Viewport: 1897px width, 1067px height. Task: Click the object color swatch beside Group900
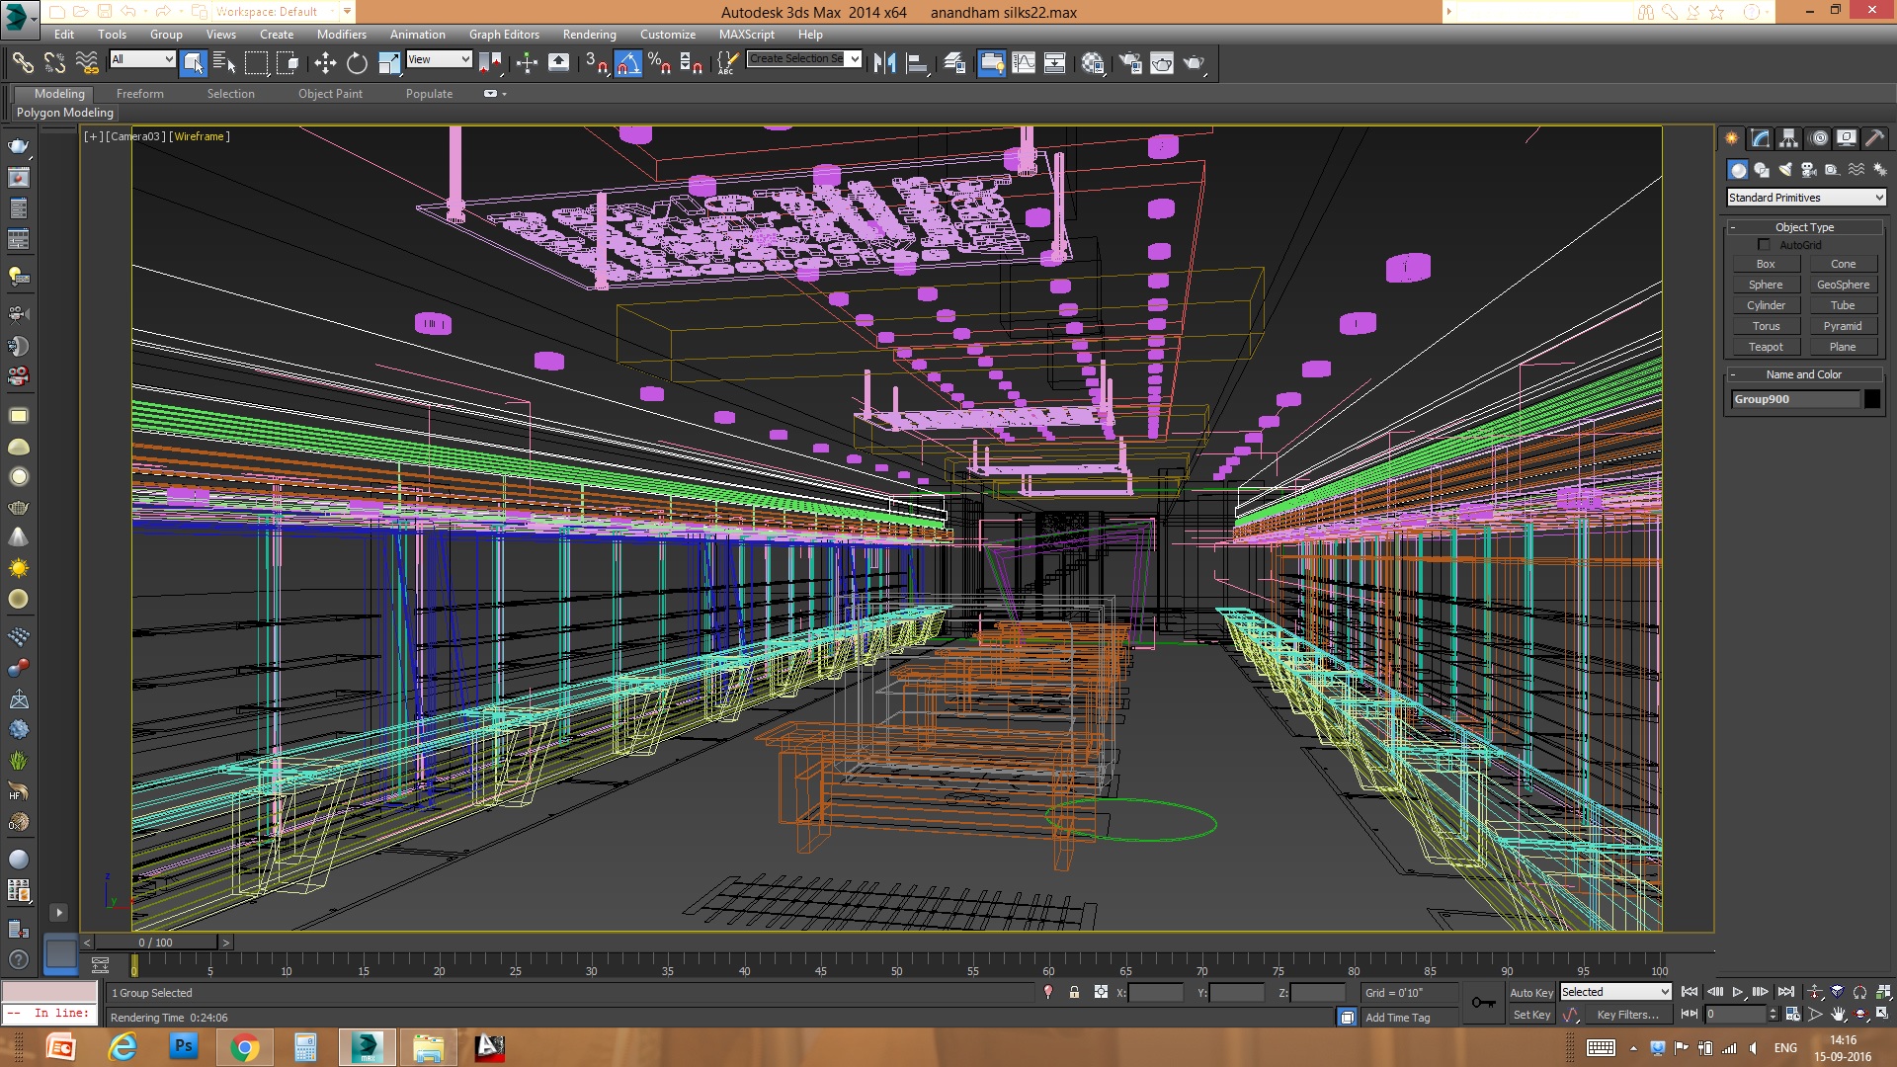[x=1872, y=399]
